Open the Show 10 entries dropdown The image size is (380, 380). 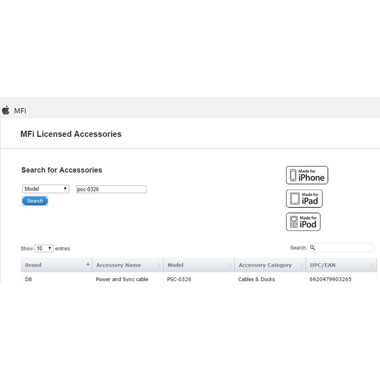44,248
